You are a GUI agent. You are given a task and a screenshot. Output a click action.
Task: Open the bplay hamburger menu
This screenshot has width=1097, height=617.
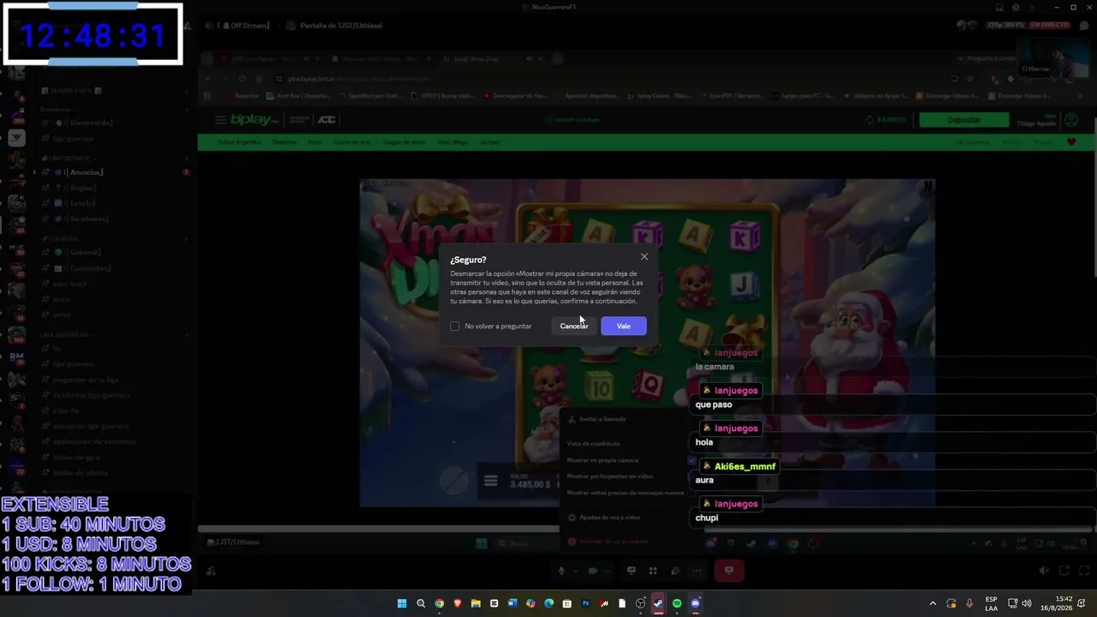(221, 120)
